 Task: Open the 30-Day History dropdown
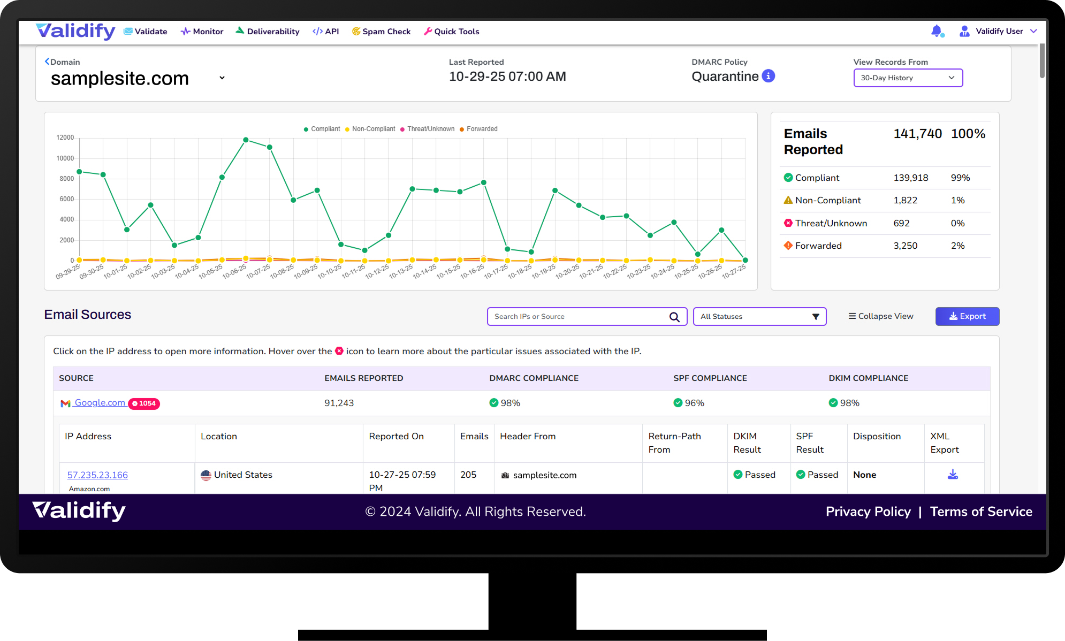(908, 78)
